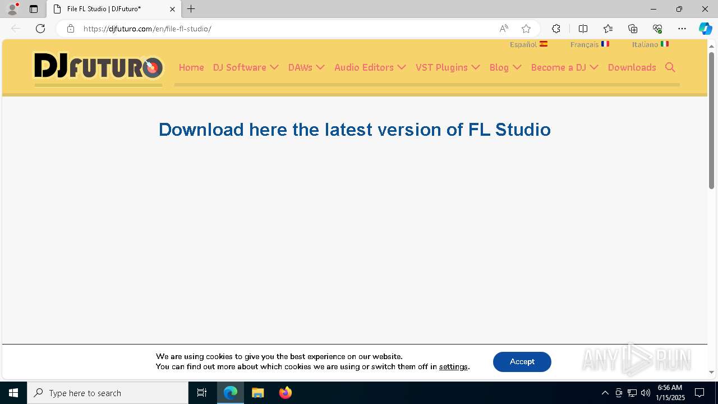Go to the Home menu item
Image resolution: width=718 pixels, height=404 pixels.
[x=191, y=67]
